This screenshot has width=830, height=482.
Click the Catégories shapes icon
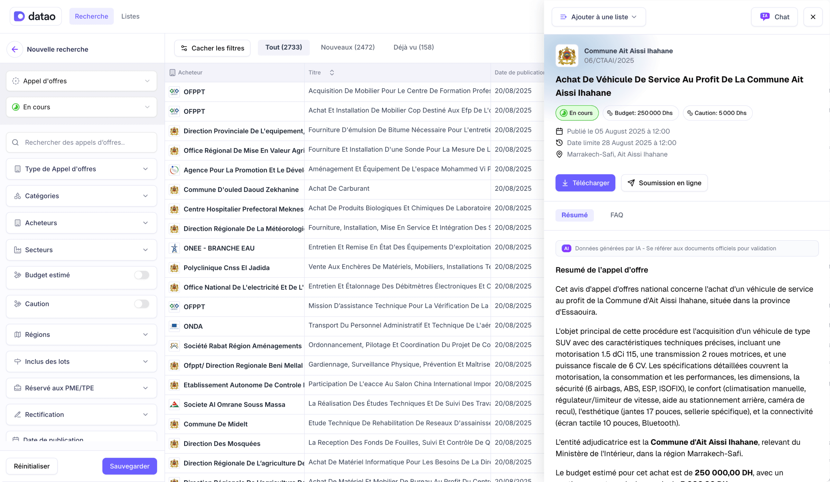pos(18,196)
